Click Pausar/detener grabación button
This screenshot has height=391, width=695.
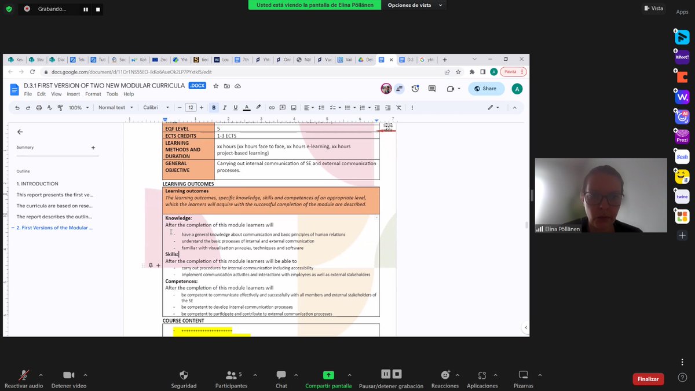(392, 379)
